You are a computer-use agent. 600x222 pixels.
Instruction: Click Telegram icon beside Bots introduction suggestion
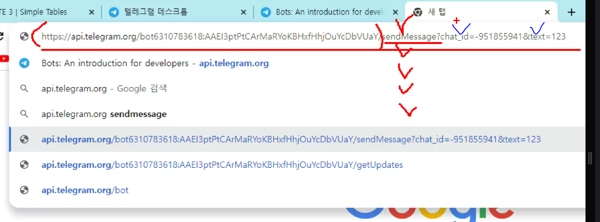coord(24,63)
